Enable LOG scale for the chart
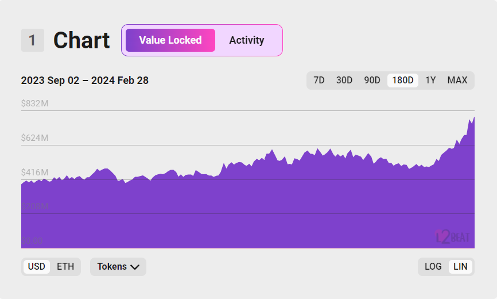The image size is (497, 299). coord(433,267)
